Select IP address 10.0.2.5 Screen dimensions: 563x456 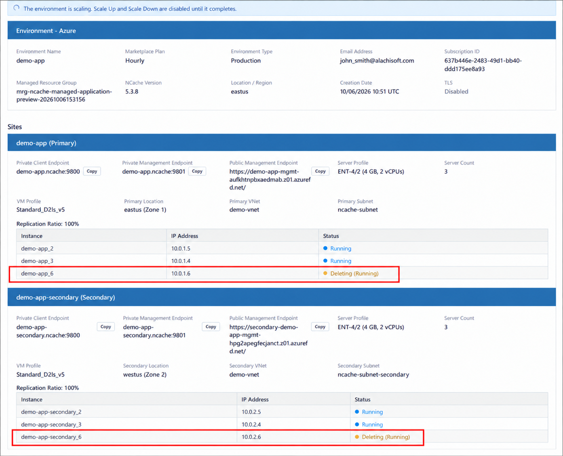coord(251,412)
